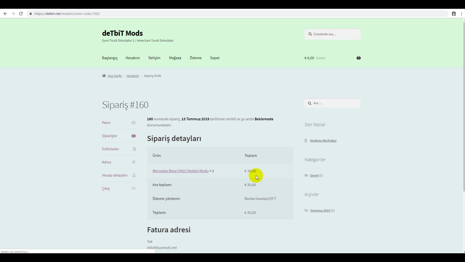465x262 pixels.
Task: Click the home icon in breadcrumb
Action: [x=104, y=76]
